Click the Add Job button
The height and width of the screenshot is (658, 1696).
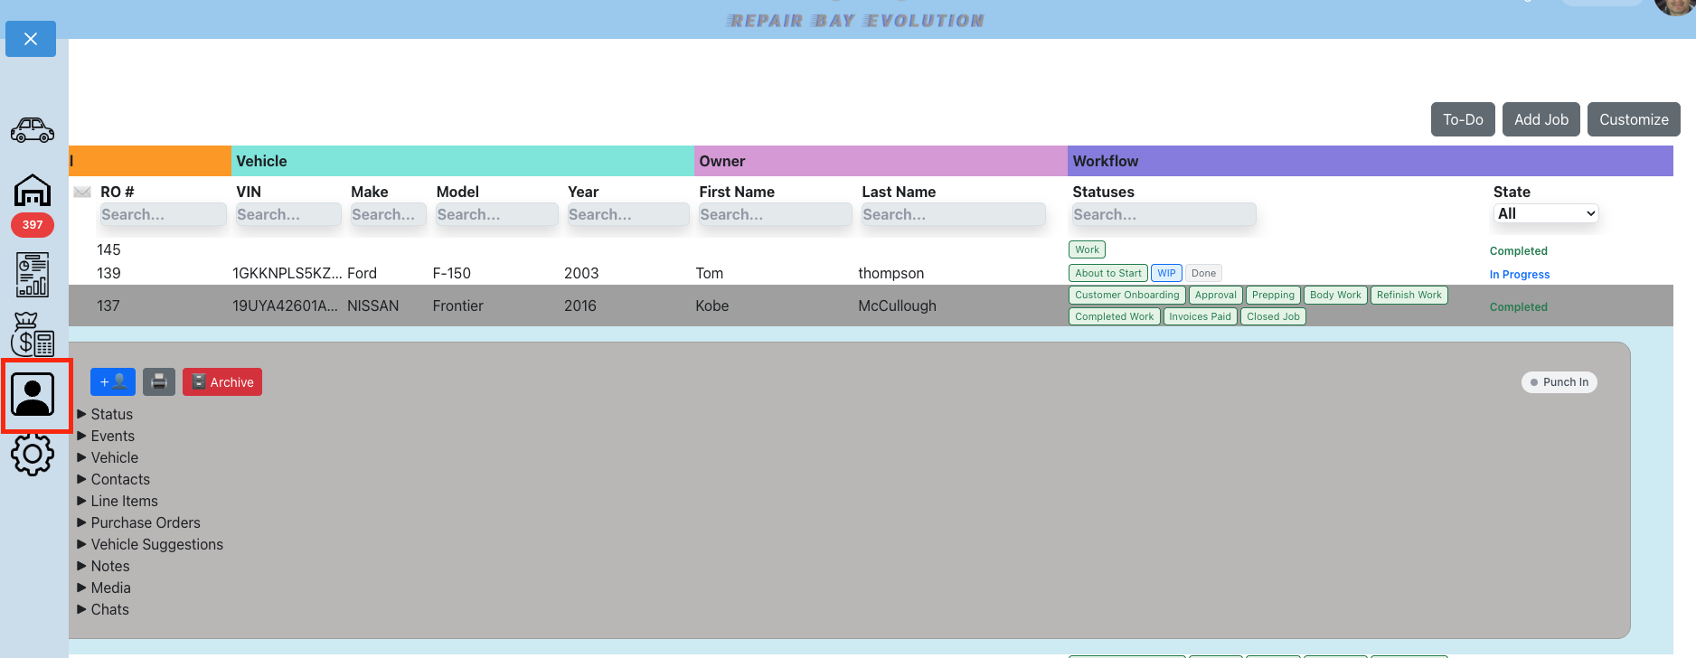pyautogui.click(x=1541, y=119)
